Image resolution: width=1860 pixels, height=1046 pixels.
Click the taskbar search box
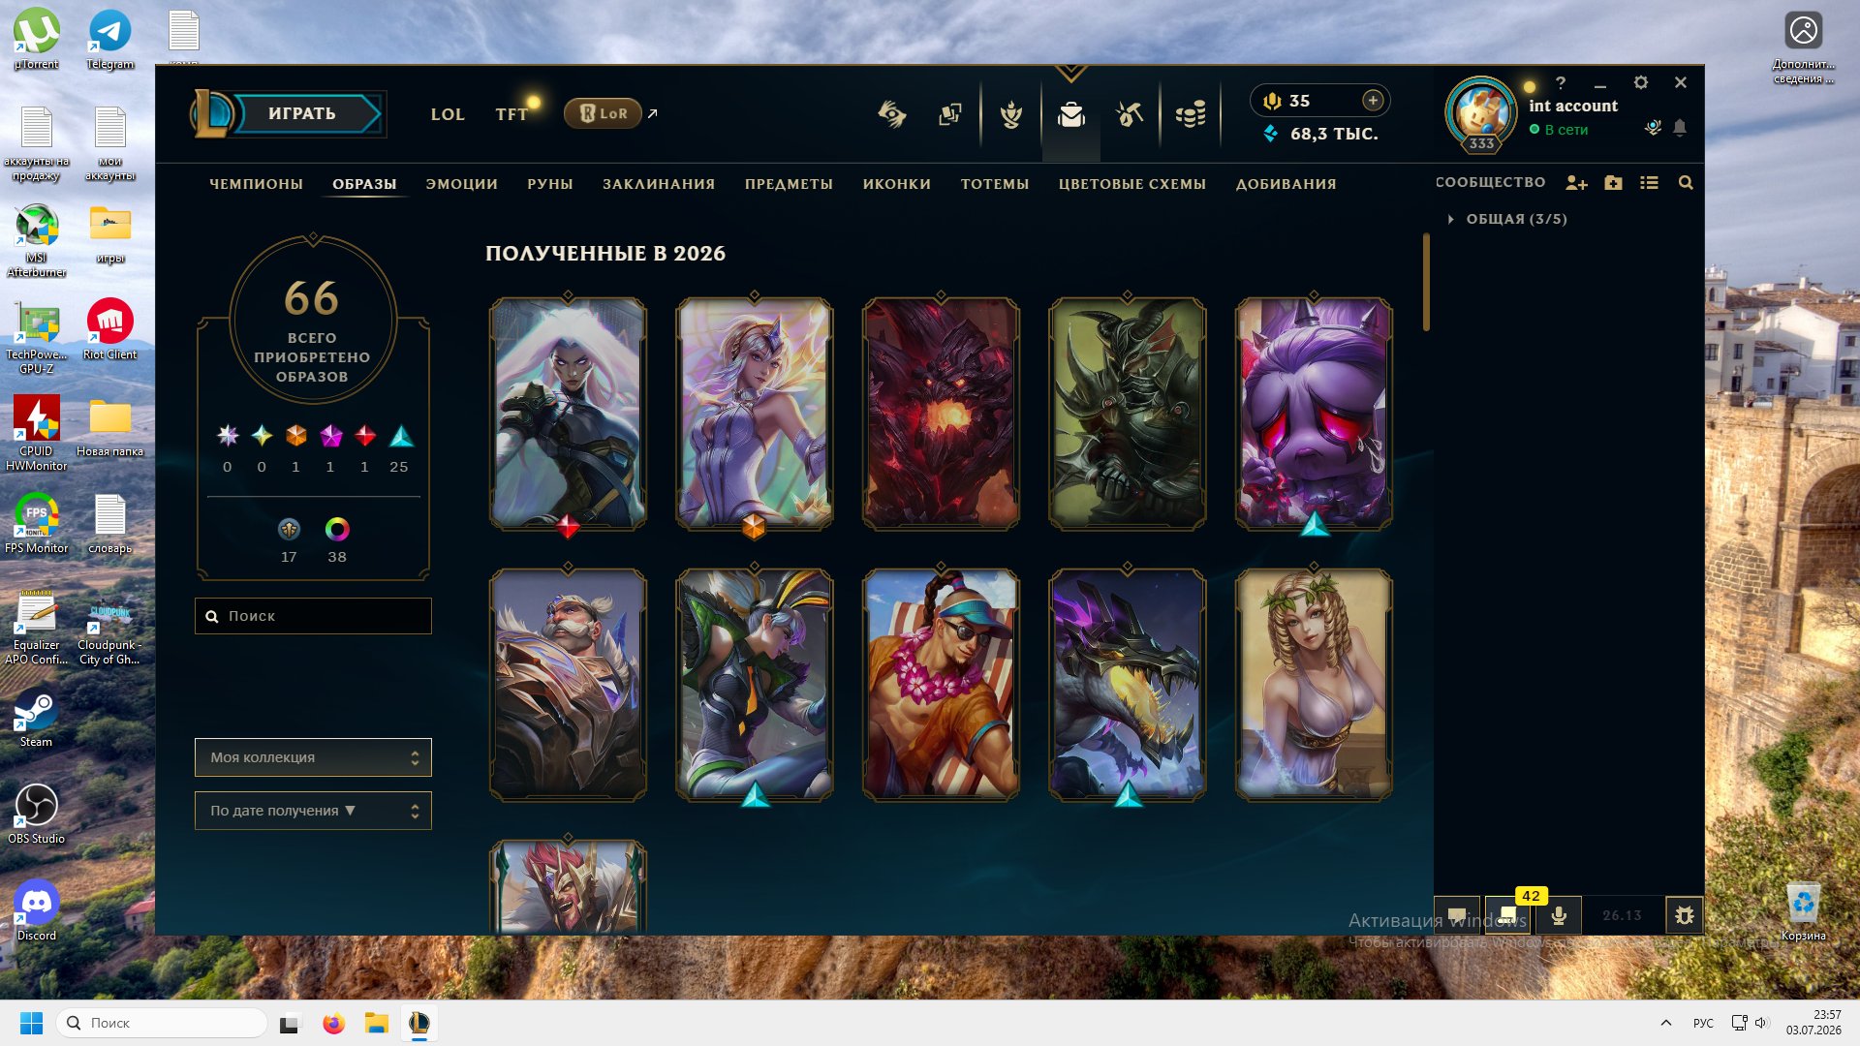(x=162, y=1023)
